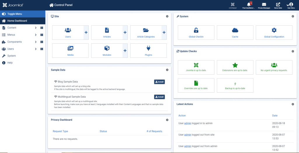This screenshot has width=299, height=153.
Task: Open the Media image icon tile
Action: click(70, 48)
